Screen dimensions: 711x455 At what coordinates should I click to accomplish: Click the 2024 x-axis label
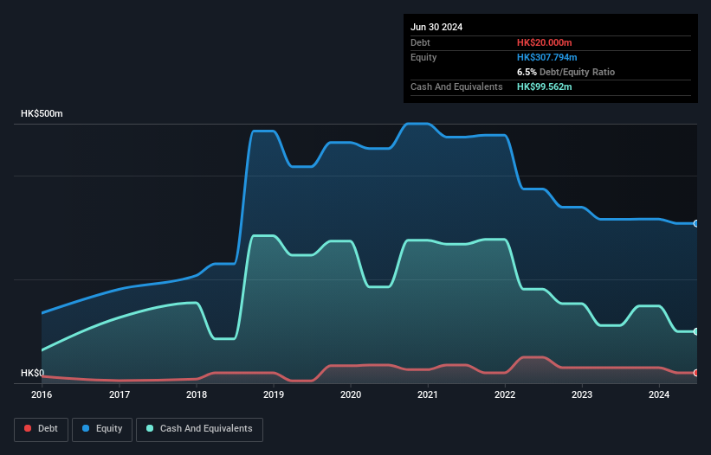click(x=659, y=394)
